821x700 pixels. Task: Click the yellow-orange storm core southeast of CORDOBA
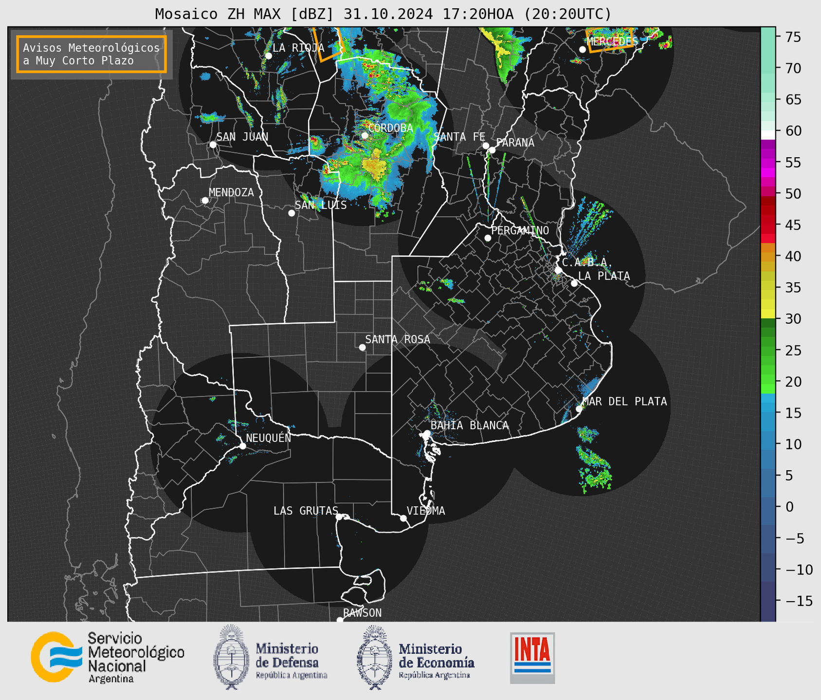374,164
